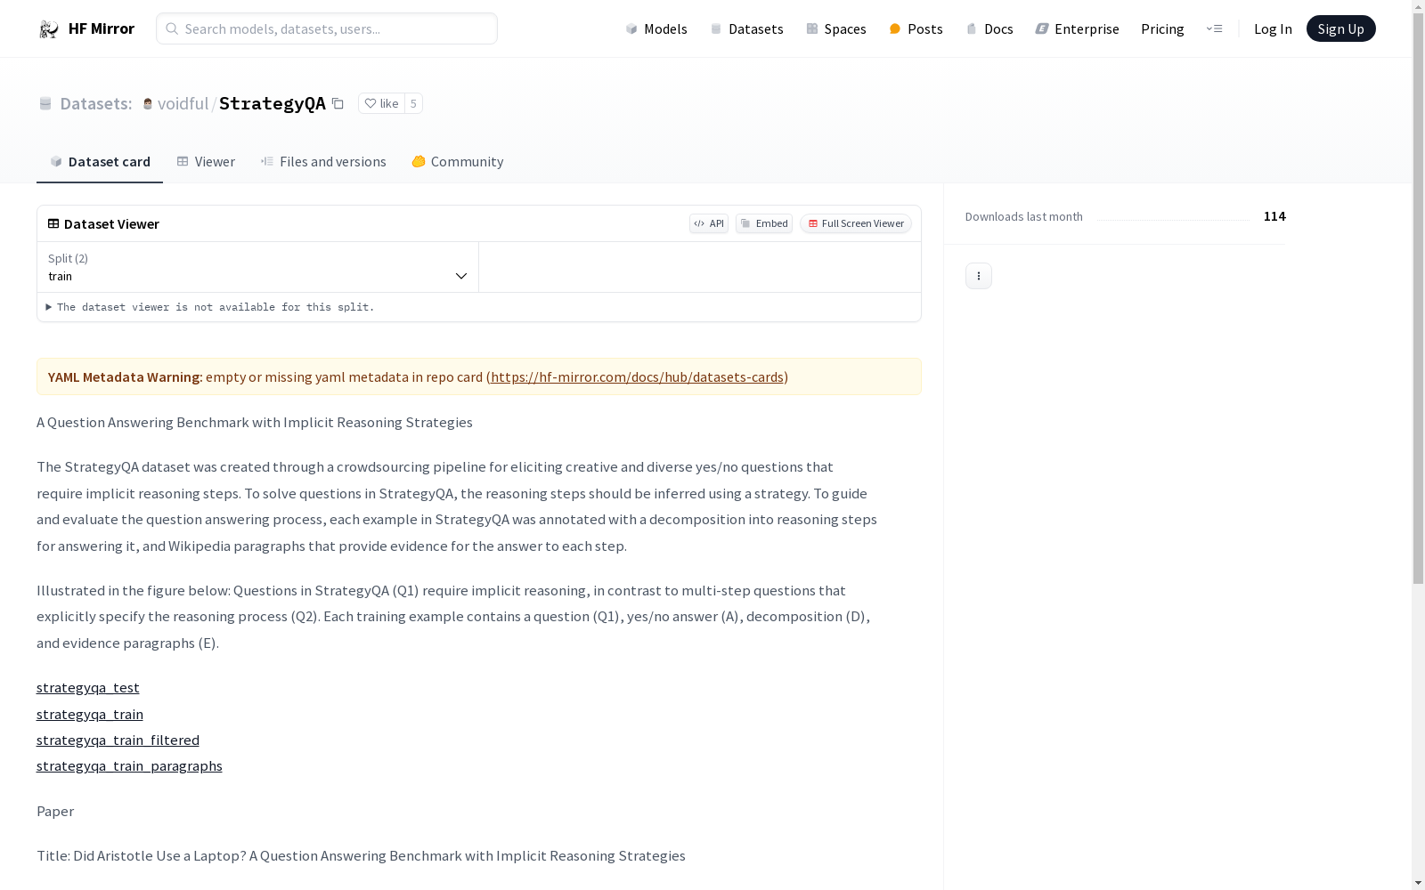1425x890 pixels.
Task: Click the like count 5
Action: tap(413, 103)
